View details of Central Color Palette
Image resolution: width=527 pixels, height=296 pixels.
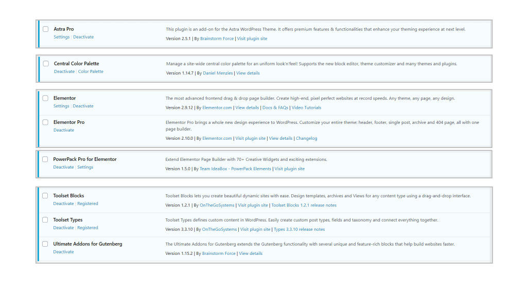pyautogui.click(x=248, y=73)
